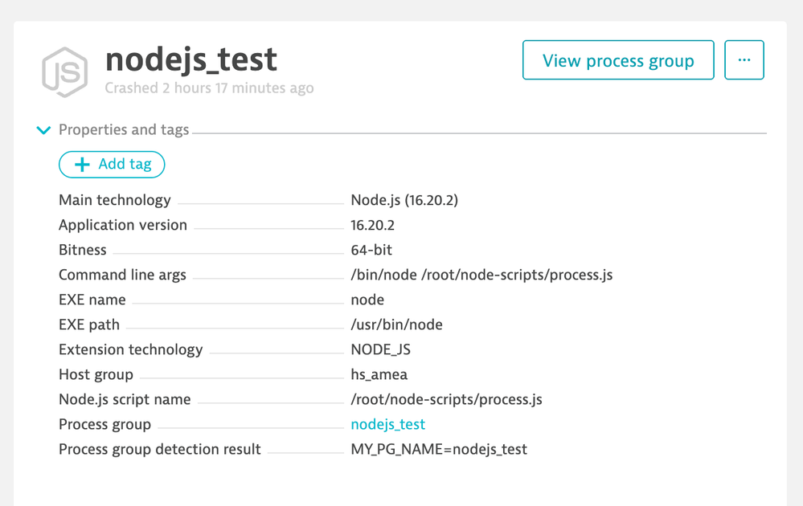The width and height of the screenshot is (803, 506).
Task: Click the EXE path /usr/bin/node value
Action: point(396,324)
